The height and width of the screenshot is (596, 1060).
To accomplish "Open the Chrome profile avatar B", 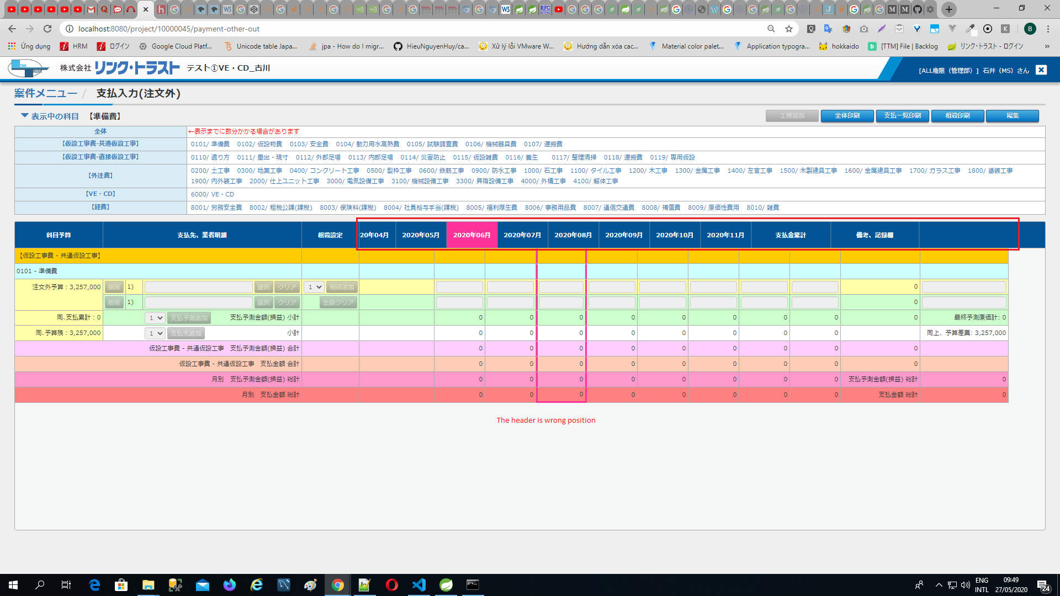I will [x=1030, y=29].
